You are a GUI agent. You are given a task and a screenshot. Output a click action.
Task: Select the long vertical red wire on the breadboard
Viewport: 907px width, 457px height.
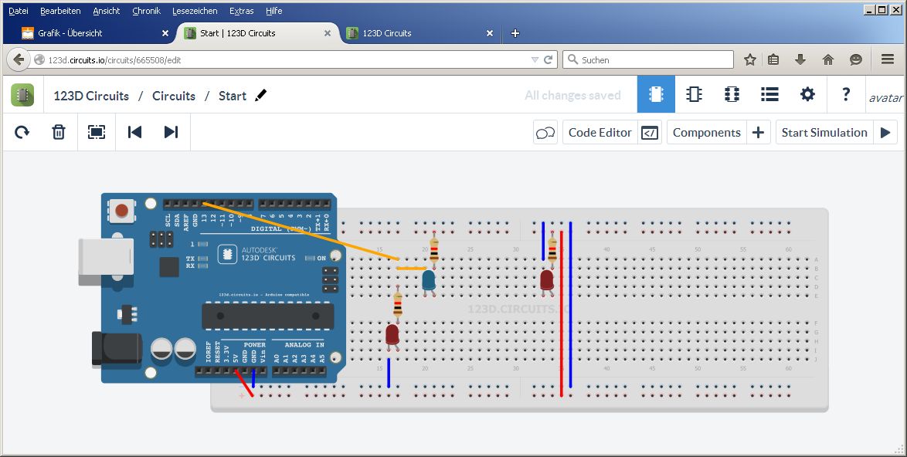coord(561,313)
